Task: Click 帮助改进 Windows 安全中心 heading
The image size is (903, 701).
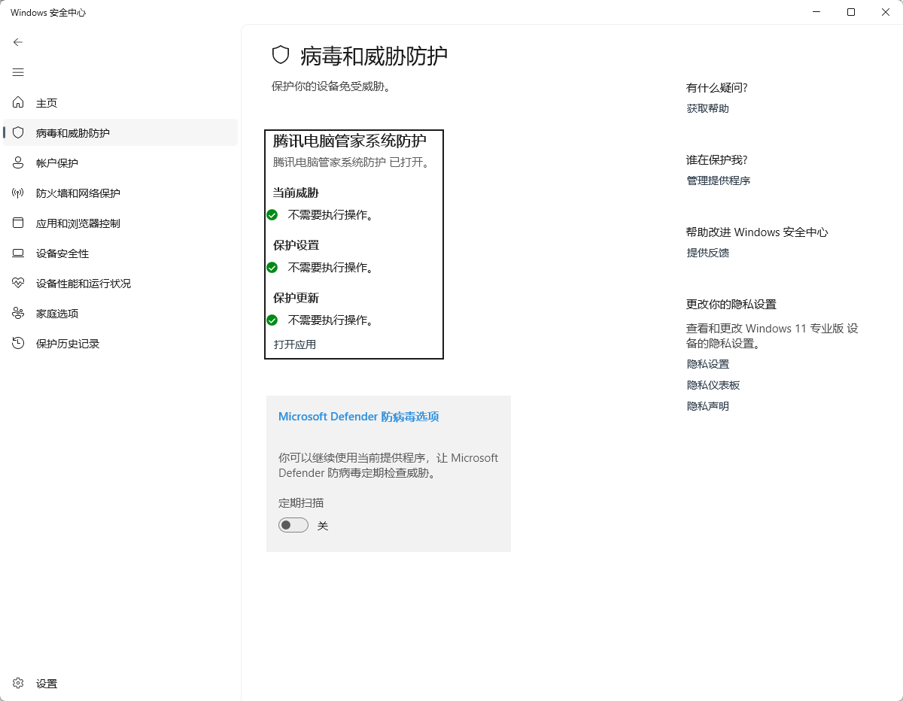Action: (757, 232)
